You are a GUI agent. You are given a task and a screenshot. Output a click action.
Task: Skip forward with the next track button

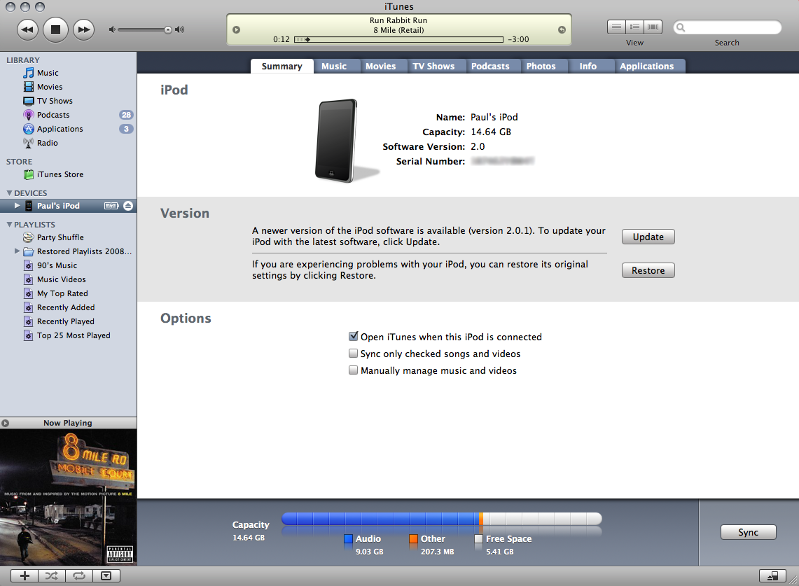pos(83,29)
